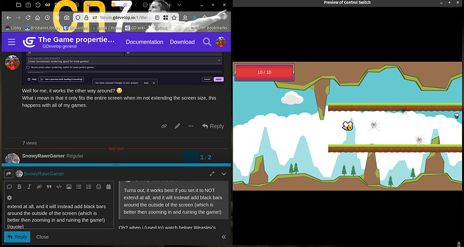Open the blue downloads icon in the browser
The image size is (464, 247).
coord(195,17)
